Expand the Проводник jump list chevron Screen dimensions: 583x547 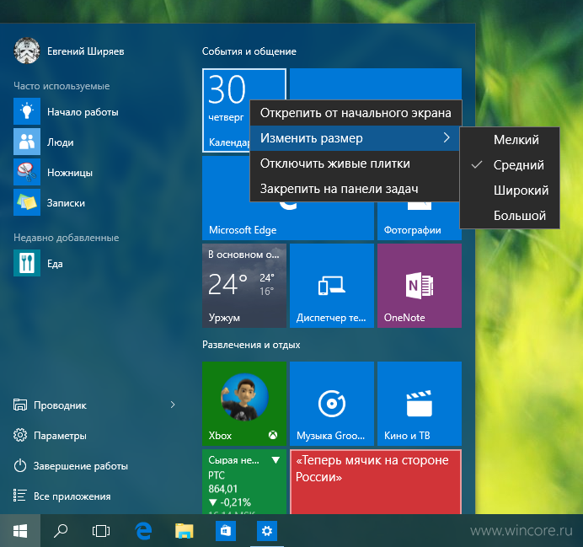[x=173, y=405]
